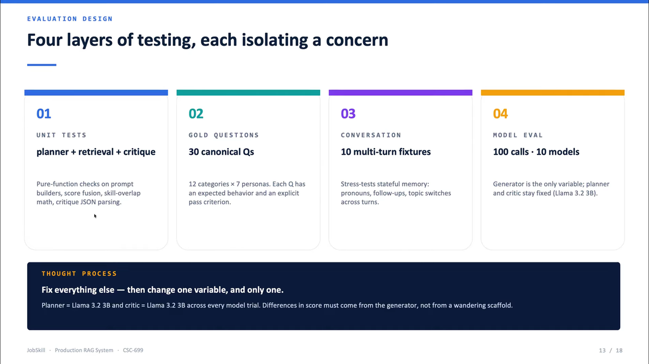649x364 pixels.
Task: Click the EVALUATION DESIGN section label
Action: (70, 18)
